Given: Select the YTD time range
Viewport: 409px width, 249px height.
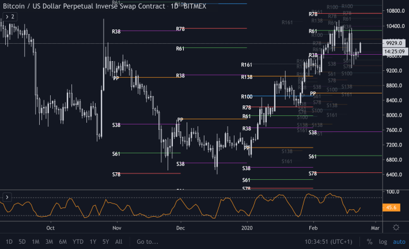Looking at the screenshot, I should (x=78, y=242).
